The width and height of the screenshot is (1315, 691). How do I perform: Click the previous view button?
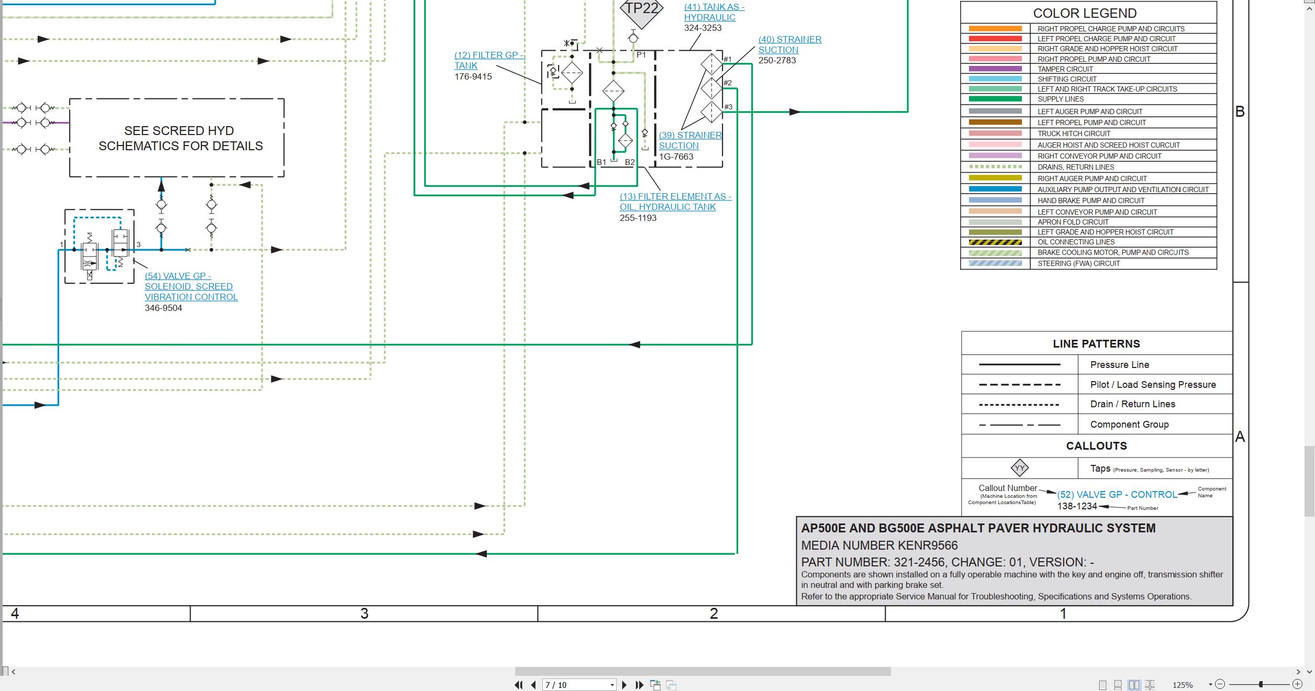[x=655, y=685]
